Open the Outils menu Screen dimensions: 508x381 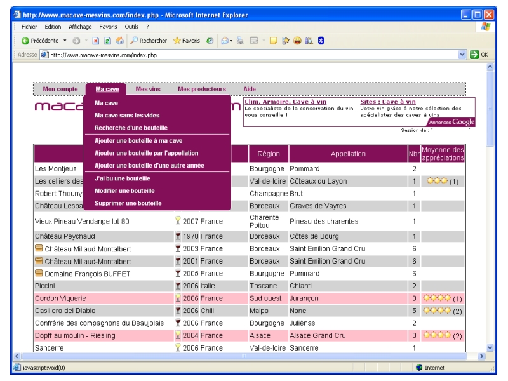[x=131, y=27]
